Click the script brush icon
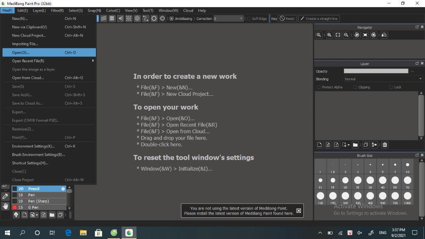 coord(44,215)
